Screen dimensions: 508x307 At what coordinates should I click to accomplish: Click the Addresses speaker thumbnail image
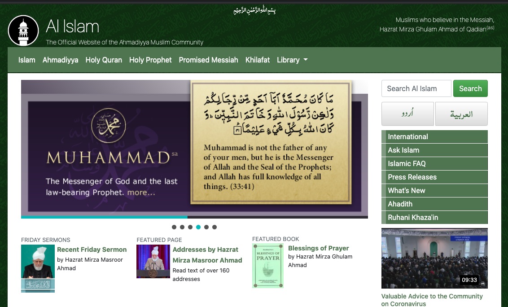coord(153,262)
